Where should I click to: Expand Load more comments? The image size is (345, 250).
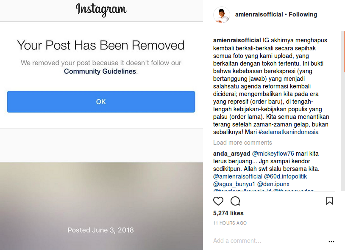[242, 143]
